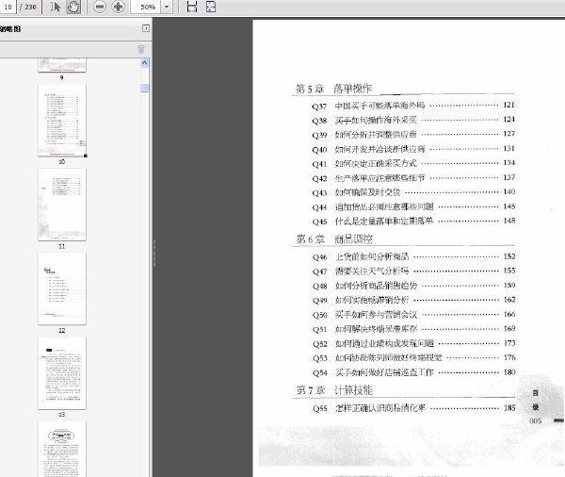This screenshot has height=477, width=565.
Task: Click the panel splitter grip handle
Action: point(154,254)
